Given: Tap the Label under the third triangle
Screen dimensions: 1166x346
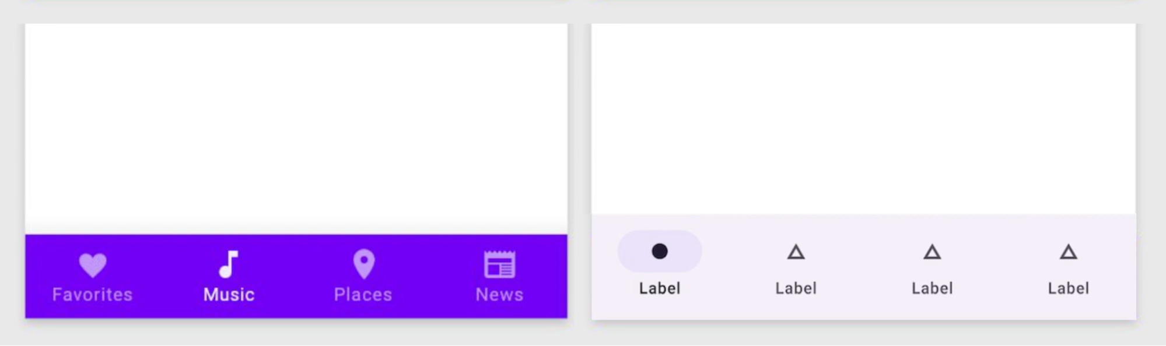Looking at the screenshot, I should click(x=932, y=288).
